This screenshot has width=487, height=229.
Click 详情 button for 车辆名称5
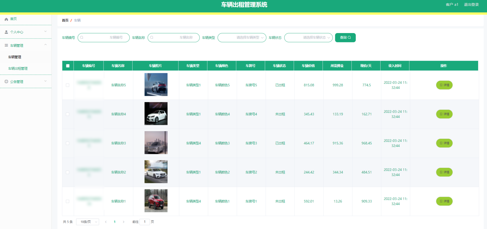(444, 85)
